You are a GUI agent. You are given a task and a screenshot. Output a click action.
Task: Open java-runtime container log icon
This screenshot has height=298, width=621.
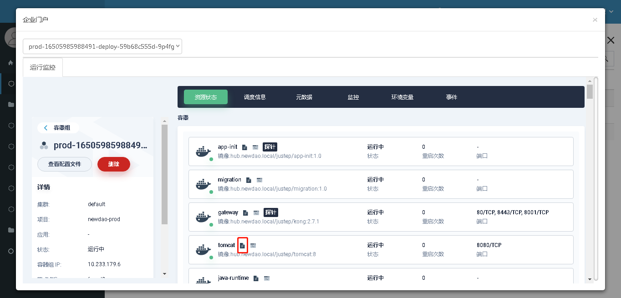[x=256, y=278]
